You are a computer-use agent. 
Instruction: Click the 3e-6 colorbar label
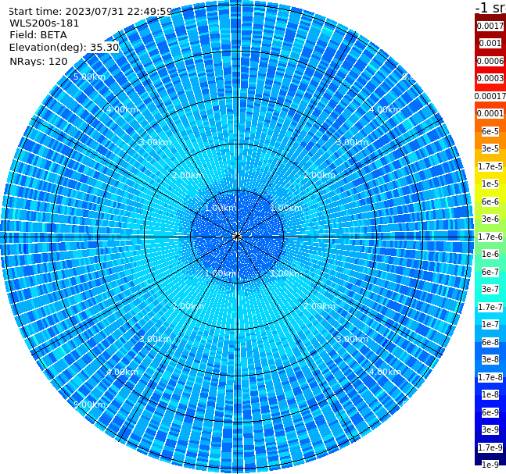[x=490, y=219]
